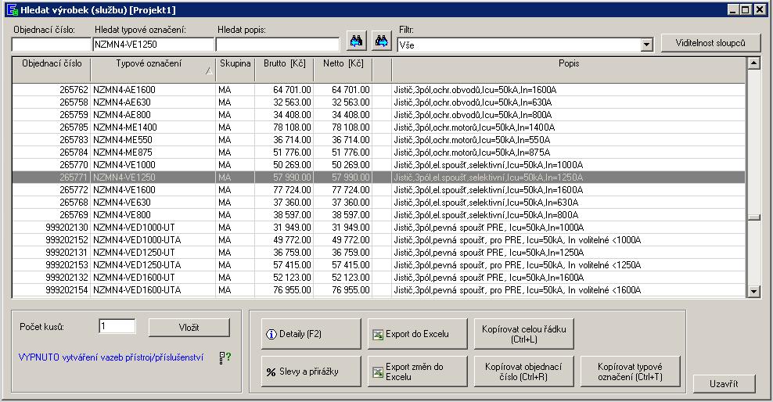
Task: Open Detaily (F2) button
Action: pos(311,333)
